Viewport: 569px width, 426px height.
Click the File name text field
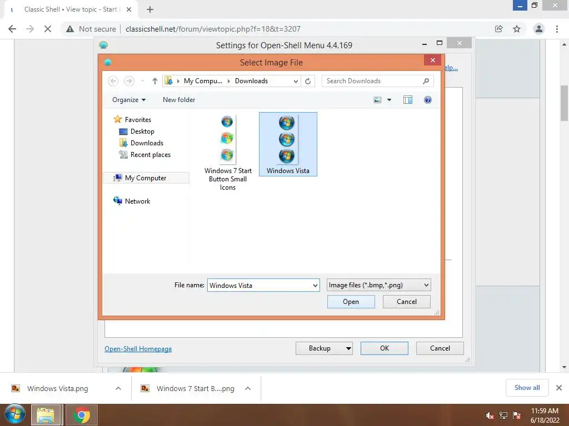click(259, 285)
